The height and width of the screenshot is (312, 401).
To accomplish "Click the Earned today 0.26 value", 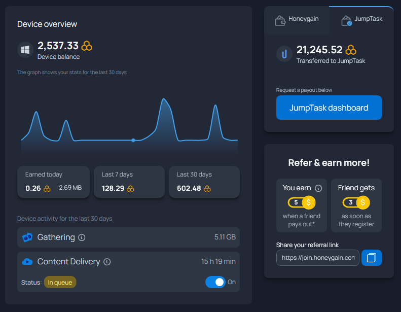I will [x=33, y=188].
